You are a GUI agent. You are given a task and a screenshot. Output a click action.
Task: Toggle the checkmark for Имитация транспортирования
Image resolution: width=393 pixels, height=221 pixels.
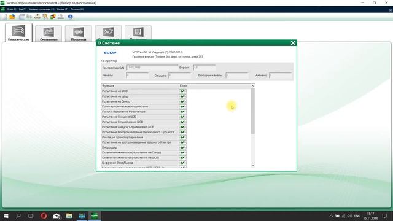click(183, 138)
